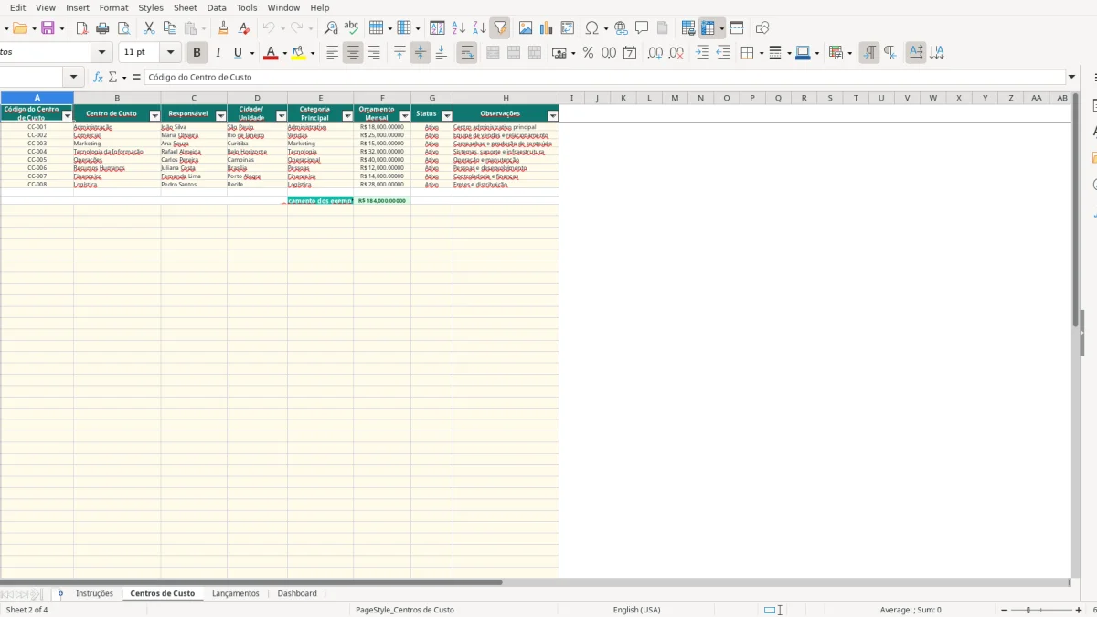Toggle bold formatting
This screenshot has height=617, width=1097.
click(x=197, y=53)
